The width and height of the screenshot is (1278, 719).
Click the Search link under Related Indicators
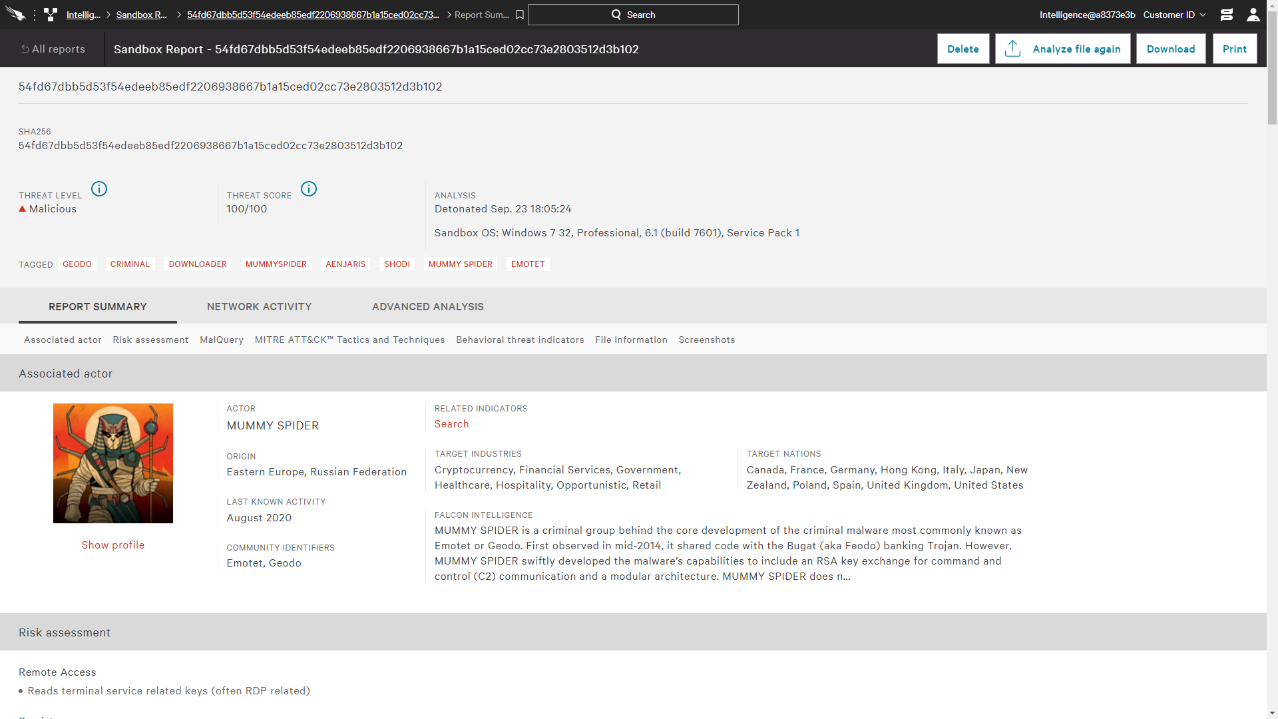click(x=451, y=423)
